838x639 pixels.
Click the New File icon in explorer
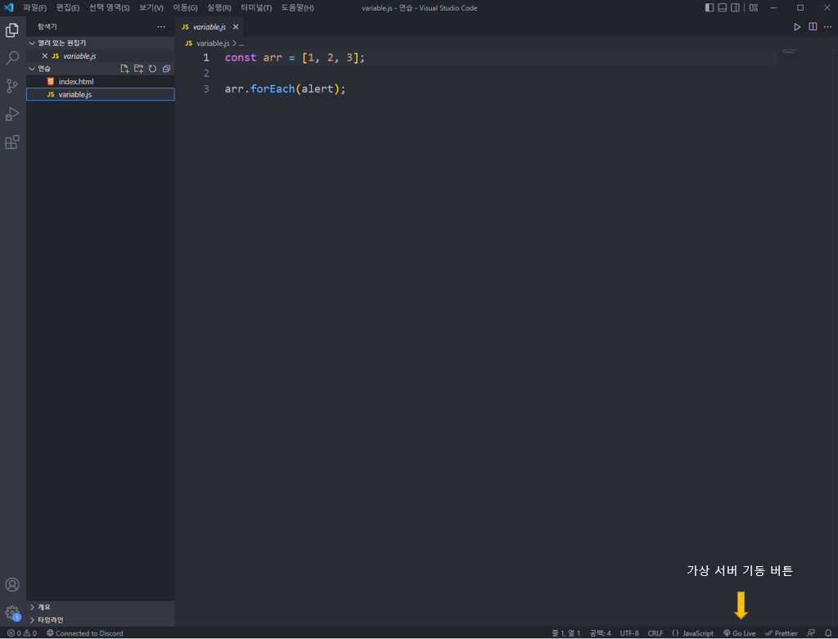click(x=124, y=69)
